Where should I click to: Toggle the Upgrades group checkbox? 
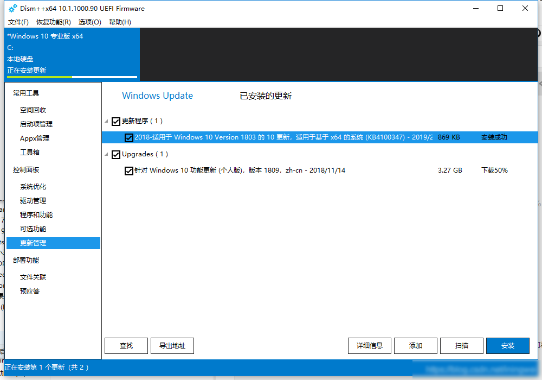point(116,154)
